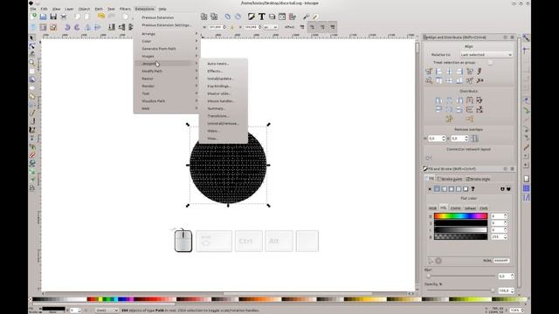Toggle Treat selection as group checkbox
559x314 pixels.
tap(490, 63)
